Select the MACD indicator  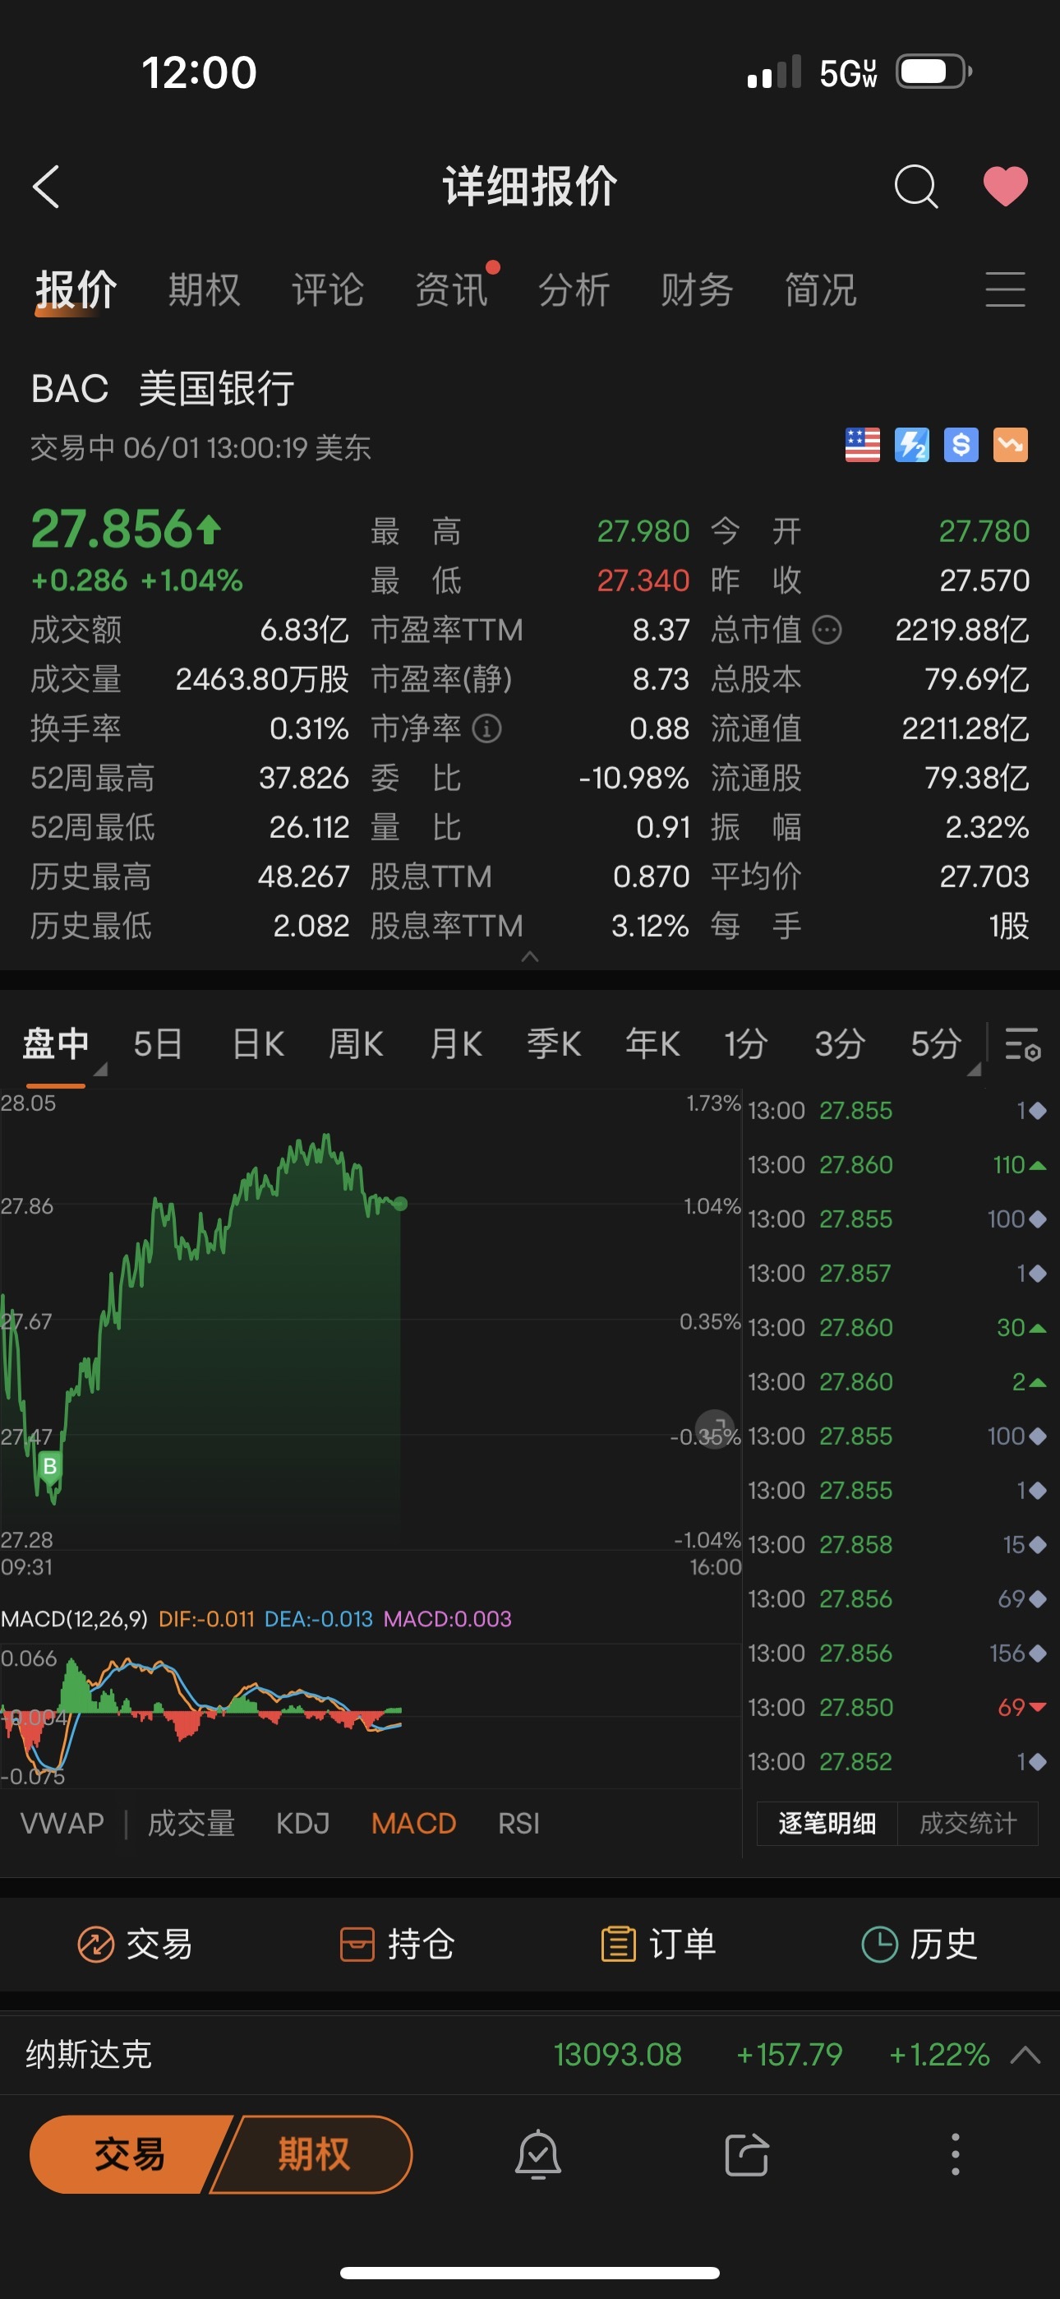click(413, 1822)
